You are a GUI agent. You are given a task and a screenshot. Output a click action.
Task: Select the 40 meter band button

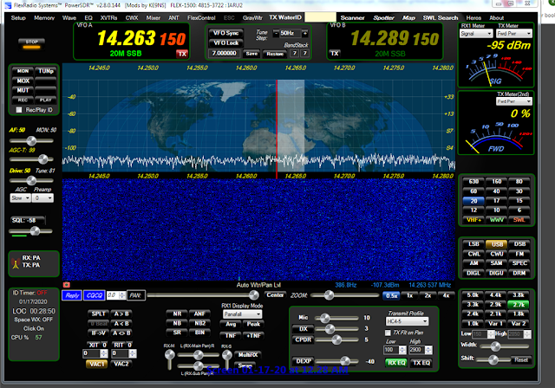(x=496, y=191)
